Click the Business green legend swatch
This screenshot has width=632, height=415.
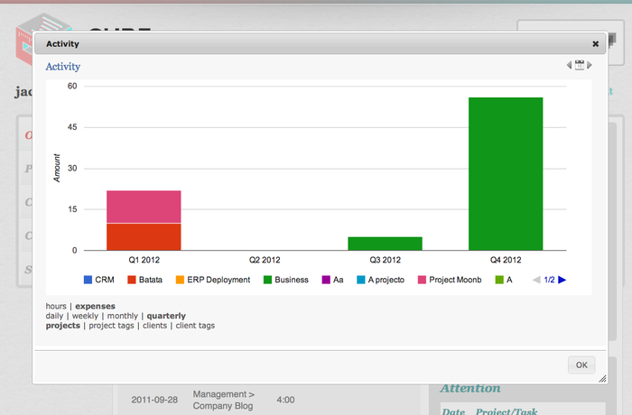268,280
